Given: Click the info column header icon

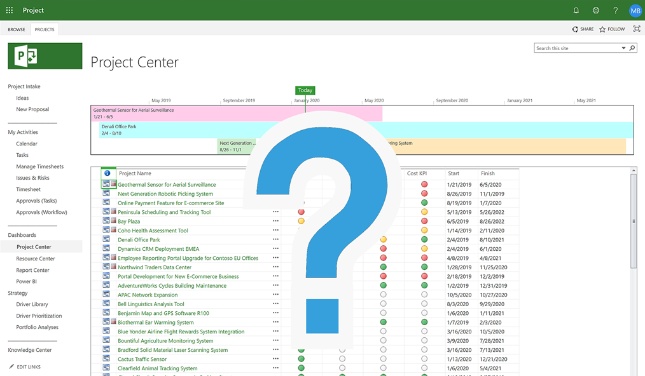Looking at the screenshot, I should pos(107,173).
